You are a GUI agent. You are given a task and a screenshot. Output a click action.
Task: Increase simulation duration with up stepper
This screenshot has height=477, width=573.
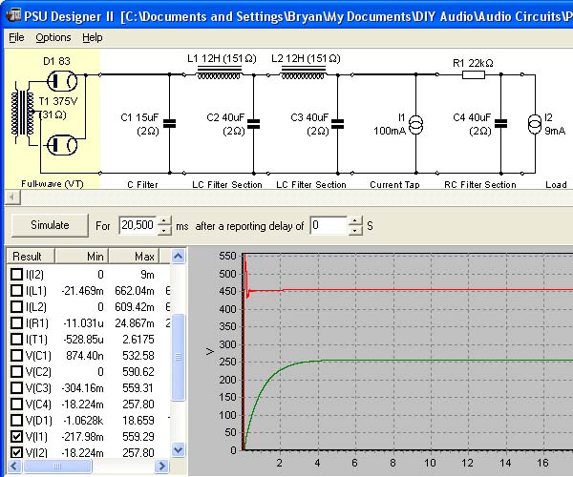(x=164, y=220)
